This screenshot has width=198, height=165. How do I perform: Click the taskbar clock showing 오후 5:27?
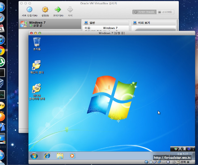point(183,154)
